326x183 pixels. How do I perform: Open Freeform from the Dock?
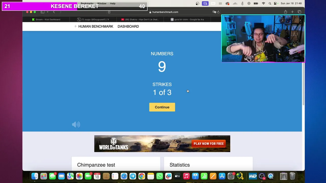pyautogui.click(x=168, y=176)
